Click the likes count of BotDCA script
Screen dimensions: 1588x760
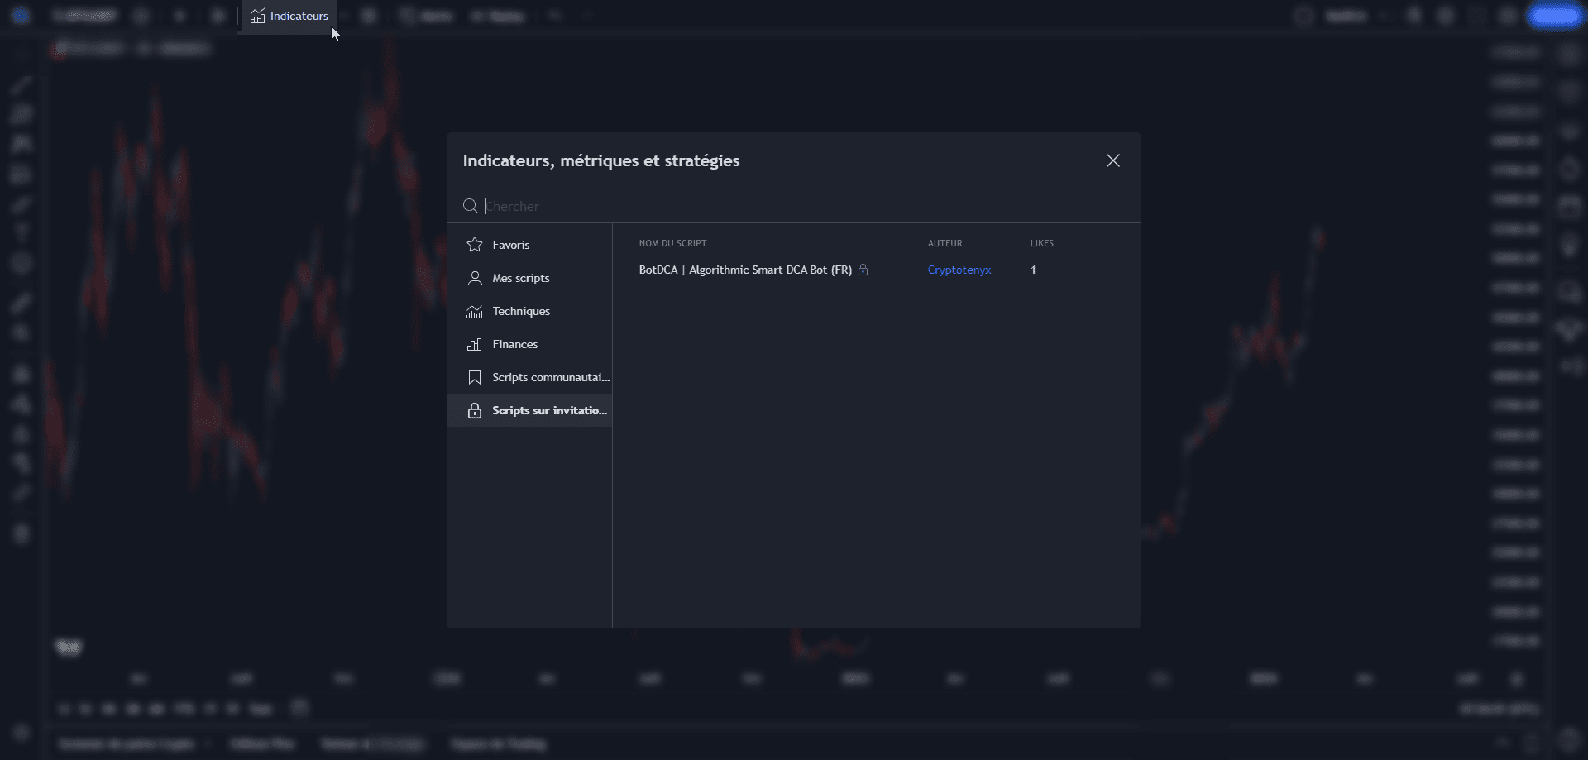coord(1033,270)
